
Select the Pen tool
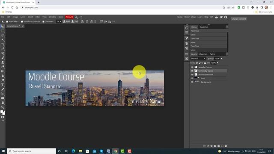click(x=3, y=89)
